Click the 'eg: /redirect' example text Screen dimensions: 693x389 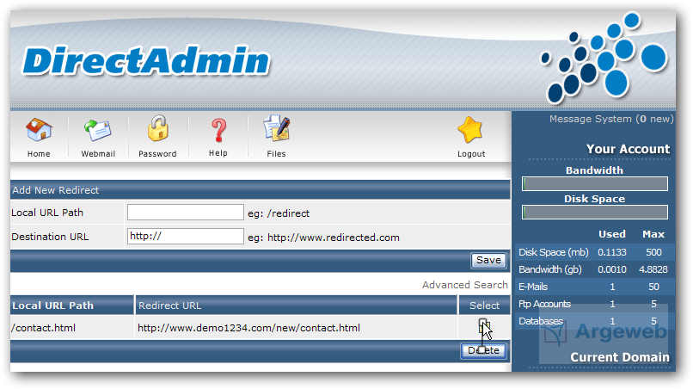pyautogui.click(x=279, y=213)
